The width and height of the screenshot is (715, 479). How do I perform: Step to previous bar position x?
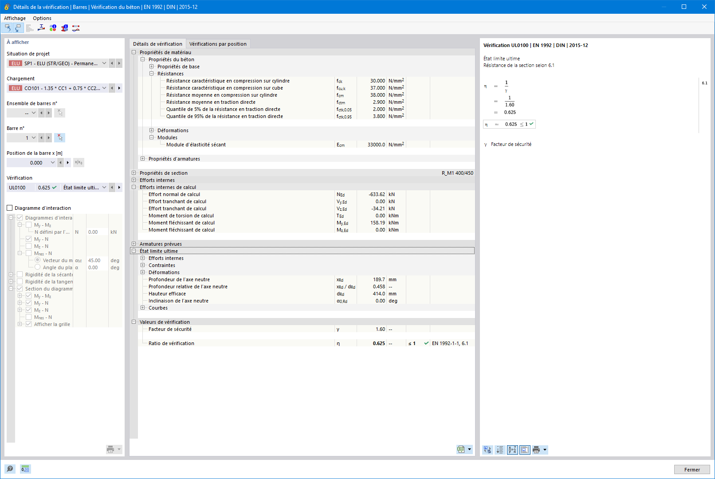pyautogui.click(x=61, y=163)
